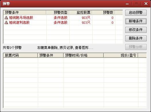Viewport: 151px width, 112px height.
Task: Click bell icon beside 短线速利选股
Action: pos(6,23)
